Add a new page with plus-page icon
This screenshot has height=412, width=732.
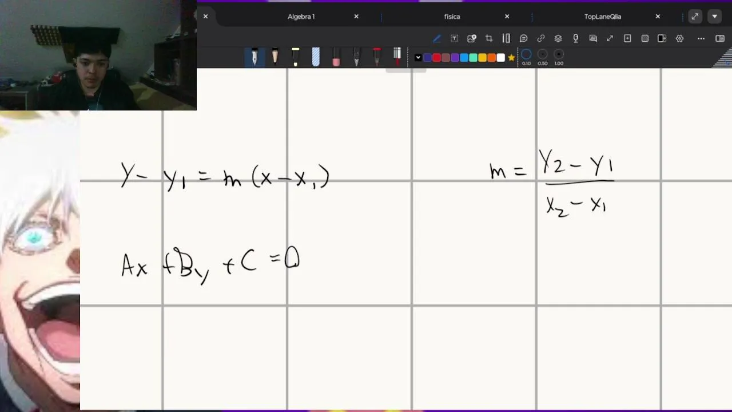point(627,38)
